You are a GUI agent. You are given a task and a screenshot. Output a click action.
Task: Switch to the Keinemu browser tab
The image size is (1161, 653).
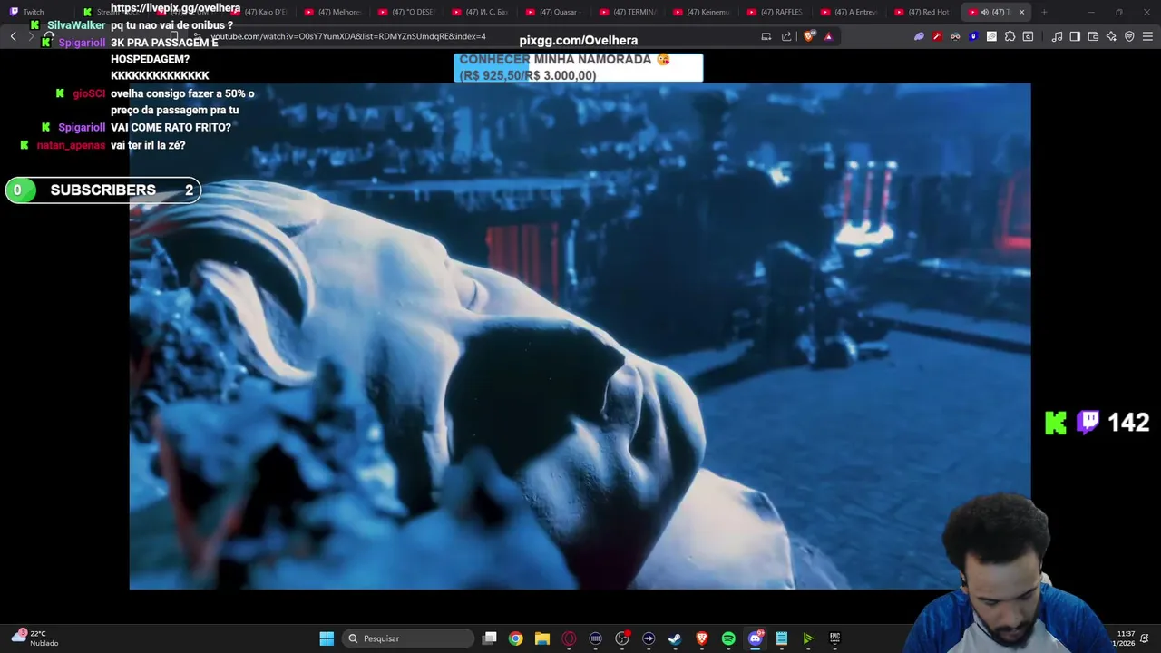click(x=706, y=12)
